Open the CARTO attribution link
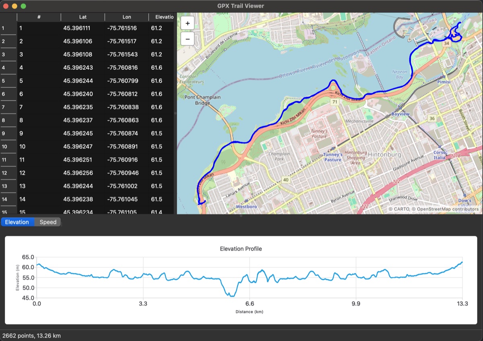The image size is (483, 341). click(401, 209)
